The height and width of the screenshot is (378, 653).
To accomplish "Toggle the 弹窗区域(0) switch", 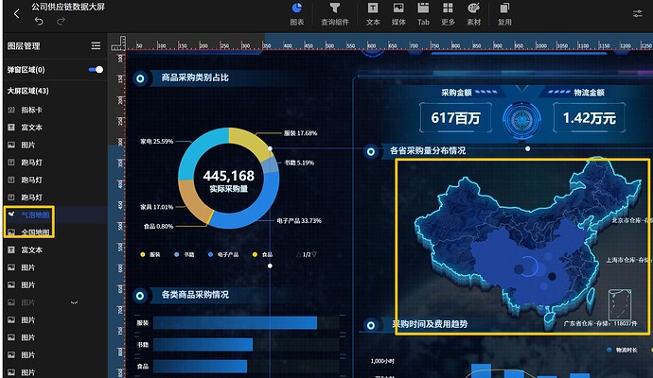I will click(x=96, y=69).
